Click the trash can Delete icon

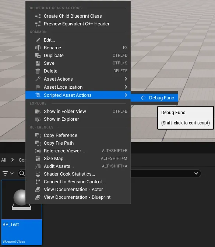pyautogui.click(x=38, y=71)
